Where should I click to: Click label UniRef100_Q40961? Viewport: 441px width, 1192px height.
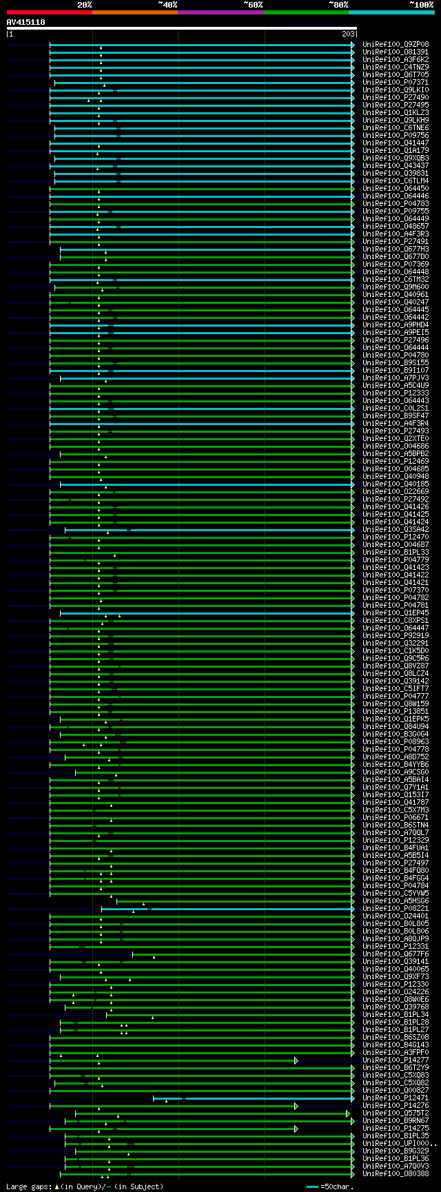pyautogui.click(x=396, y=294)
